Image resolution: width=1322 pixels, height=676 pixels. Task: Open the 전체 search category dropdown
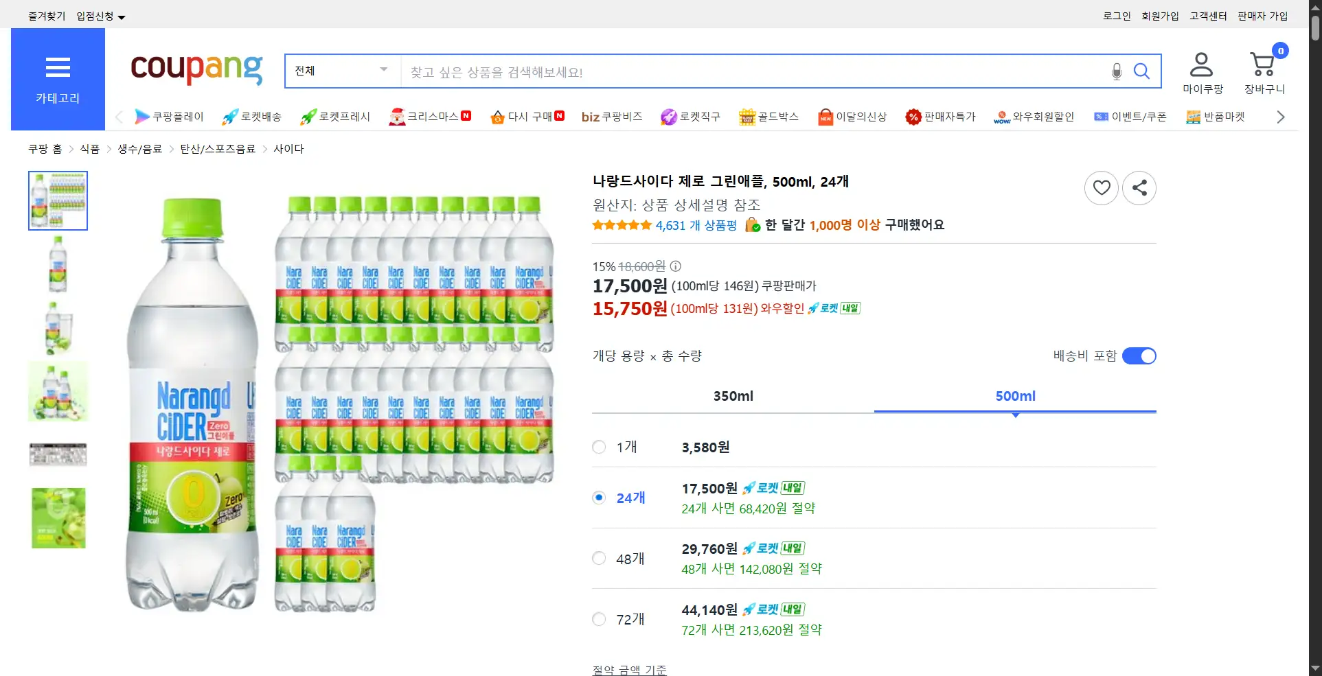(x=341, y=71)
